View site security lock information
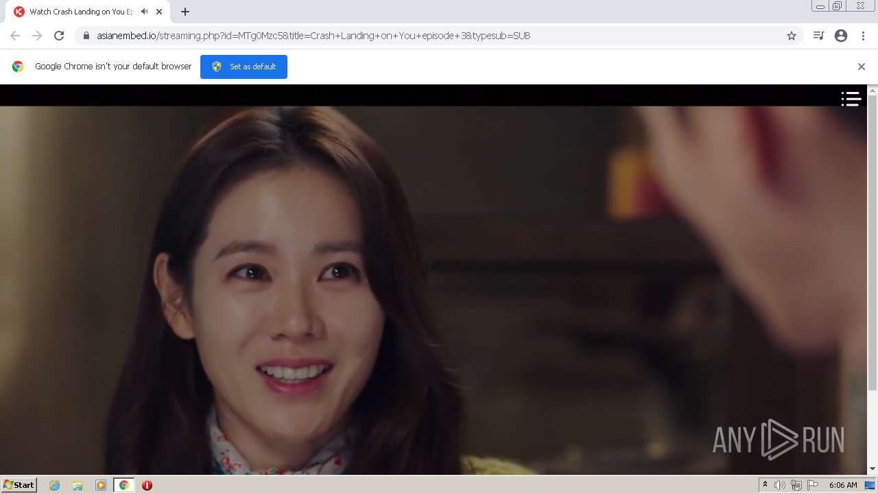The height and width of the screenshot is (494, 878). point(86,36)
